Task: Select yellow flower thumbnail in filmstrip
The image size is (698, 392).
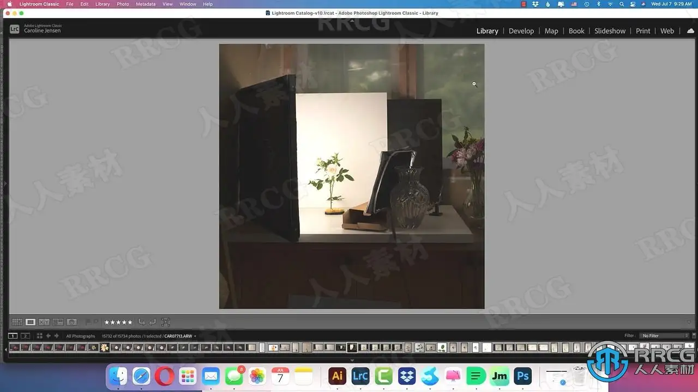Action: [105, 347]
